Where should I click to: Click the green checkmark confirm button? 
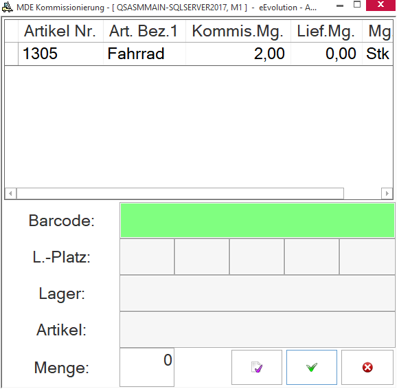tap(312, 367)
